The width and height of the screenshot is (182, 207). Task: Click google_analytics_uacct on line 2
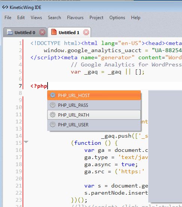point(104,50)
